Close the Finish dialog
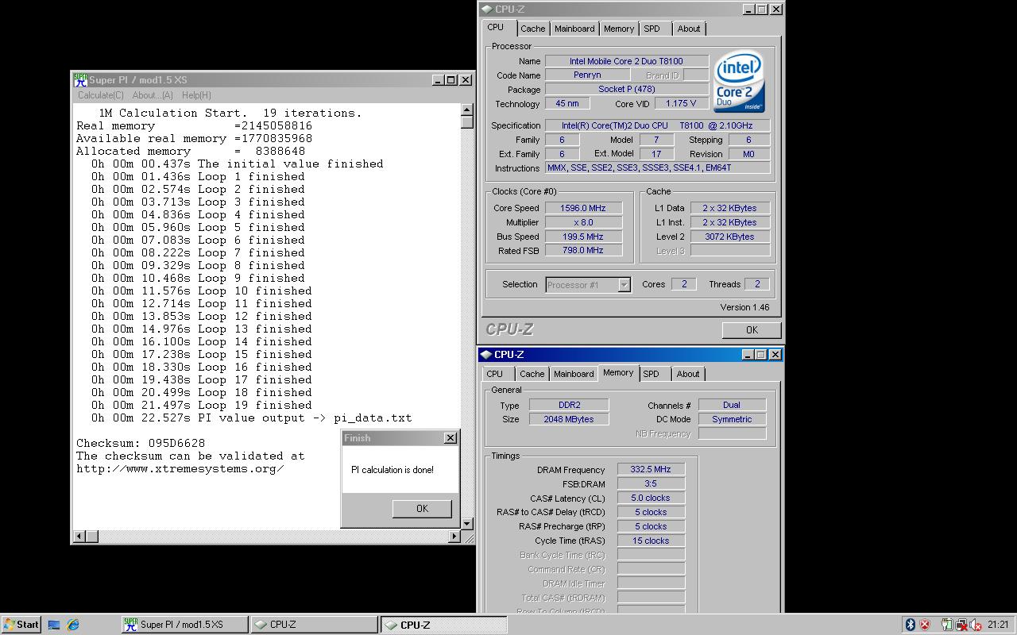 tap(450, 438)
